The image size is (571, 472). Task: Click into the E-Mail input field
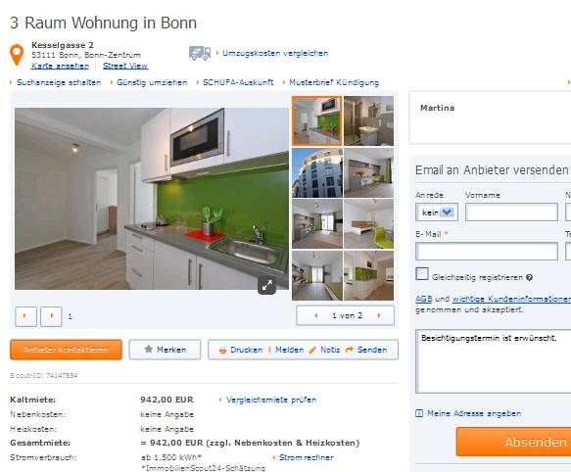point(487,252)
